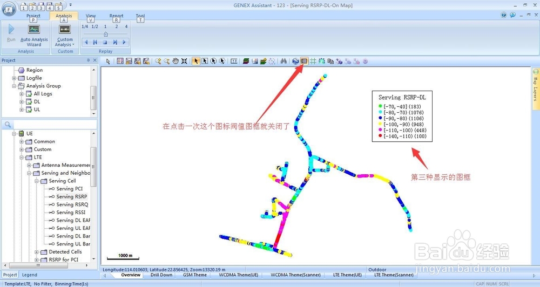Select the Pan hand tool
The width and height of the screenshot is (540, 287).
[175, 61]
